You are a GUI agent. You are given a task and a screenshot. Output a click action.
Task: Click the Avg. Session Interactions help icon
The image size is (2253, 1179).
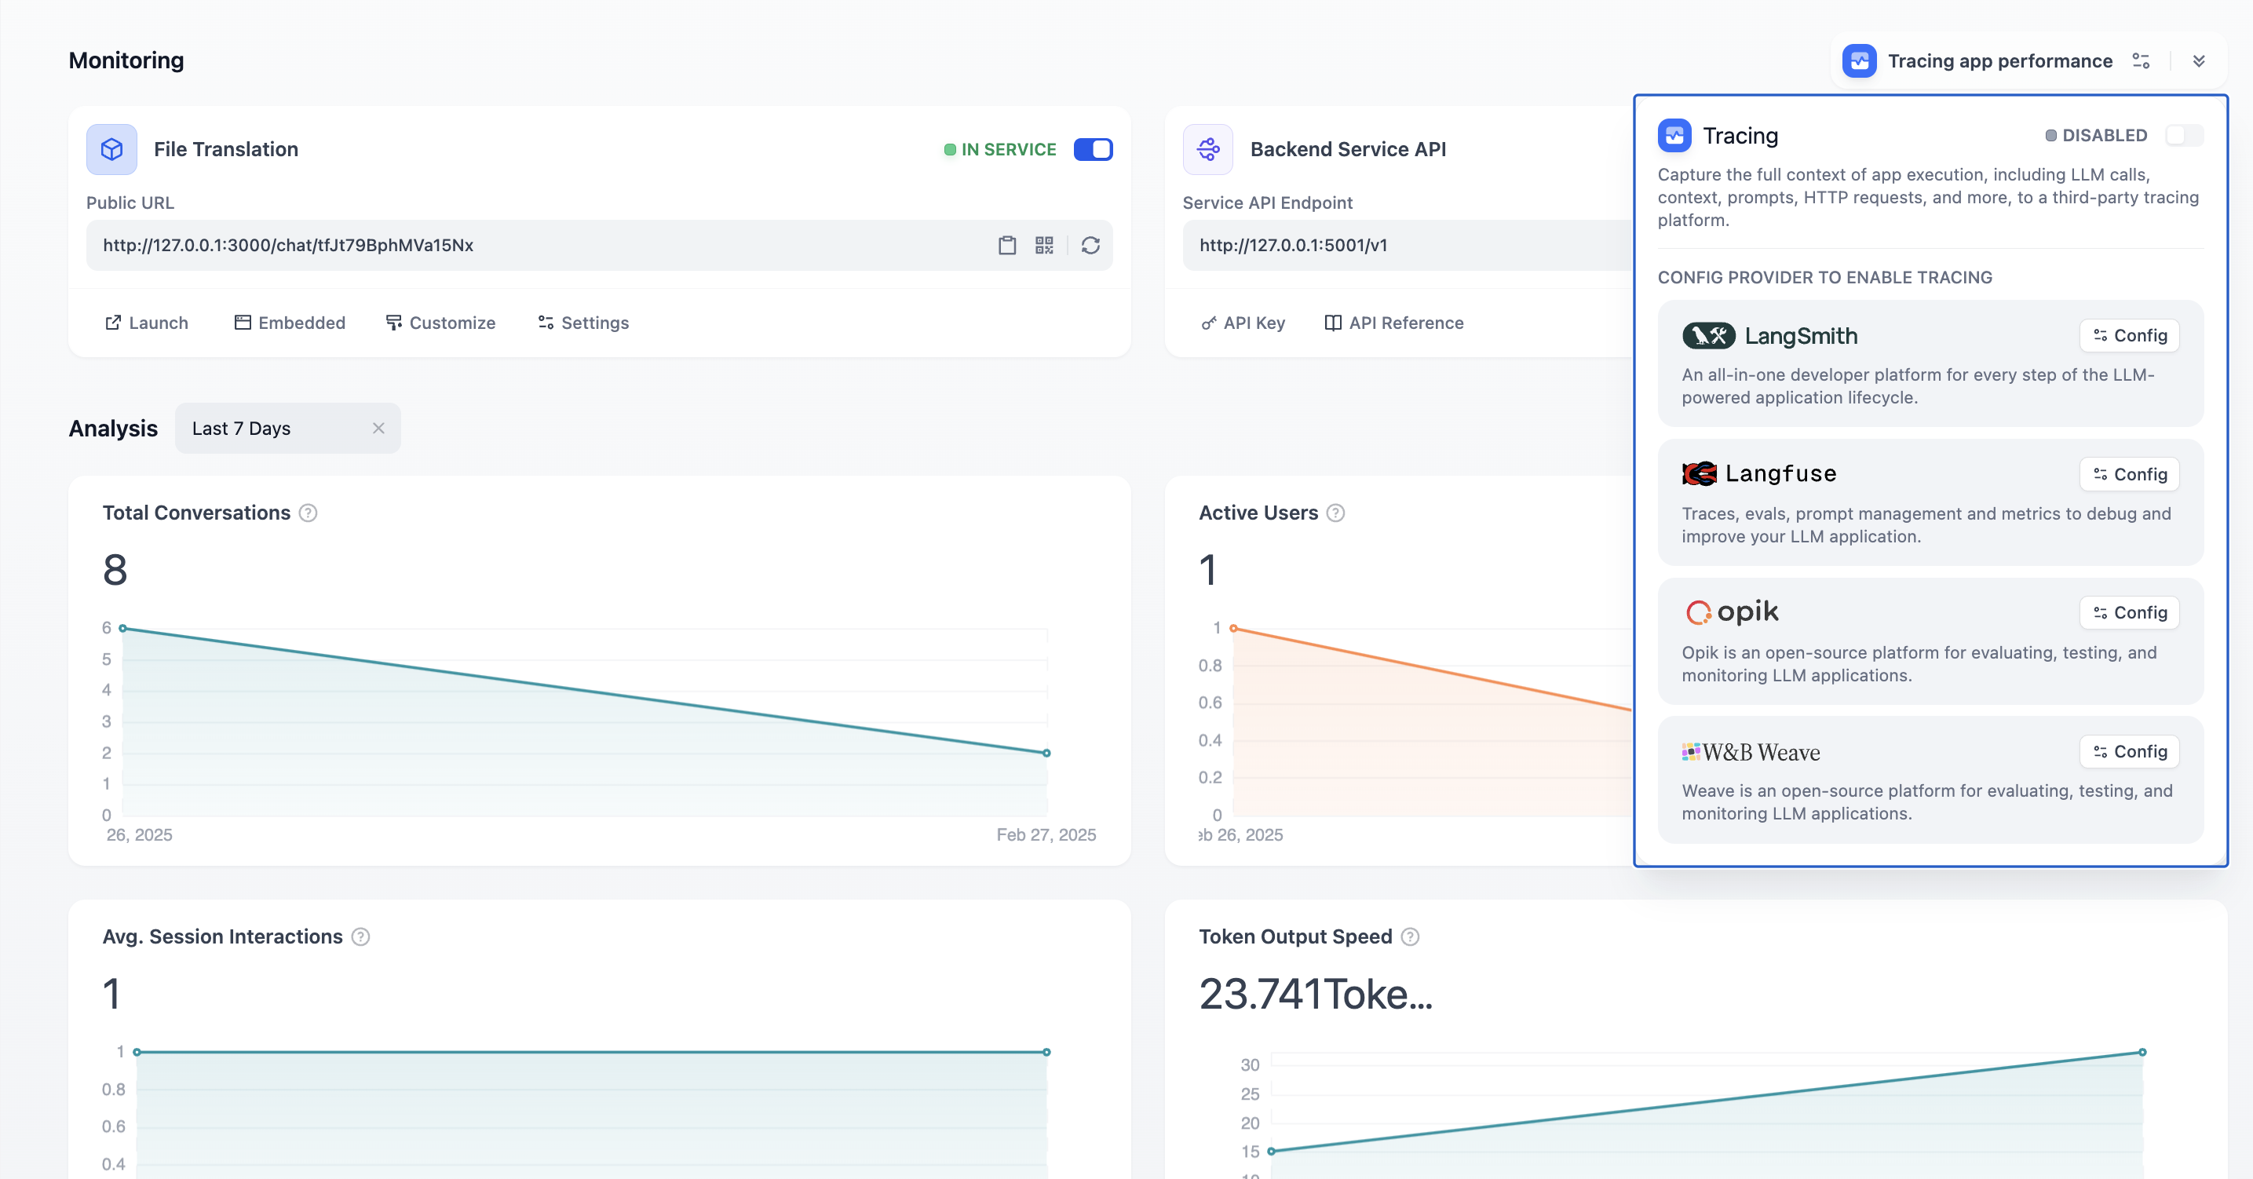tap(360, 936)
